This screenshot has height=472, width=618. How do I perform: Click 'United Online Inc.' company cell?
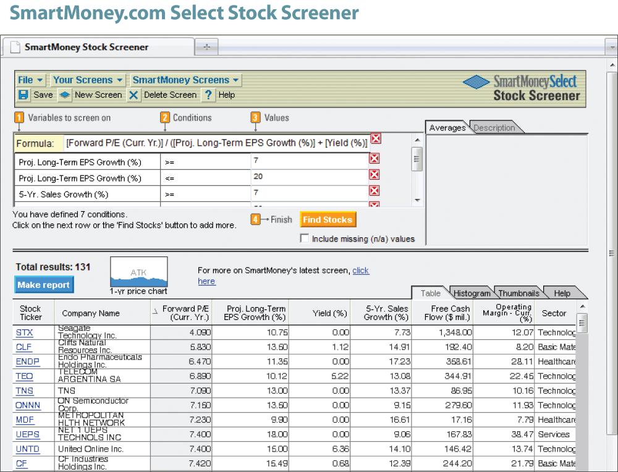102,449
